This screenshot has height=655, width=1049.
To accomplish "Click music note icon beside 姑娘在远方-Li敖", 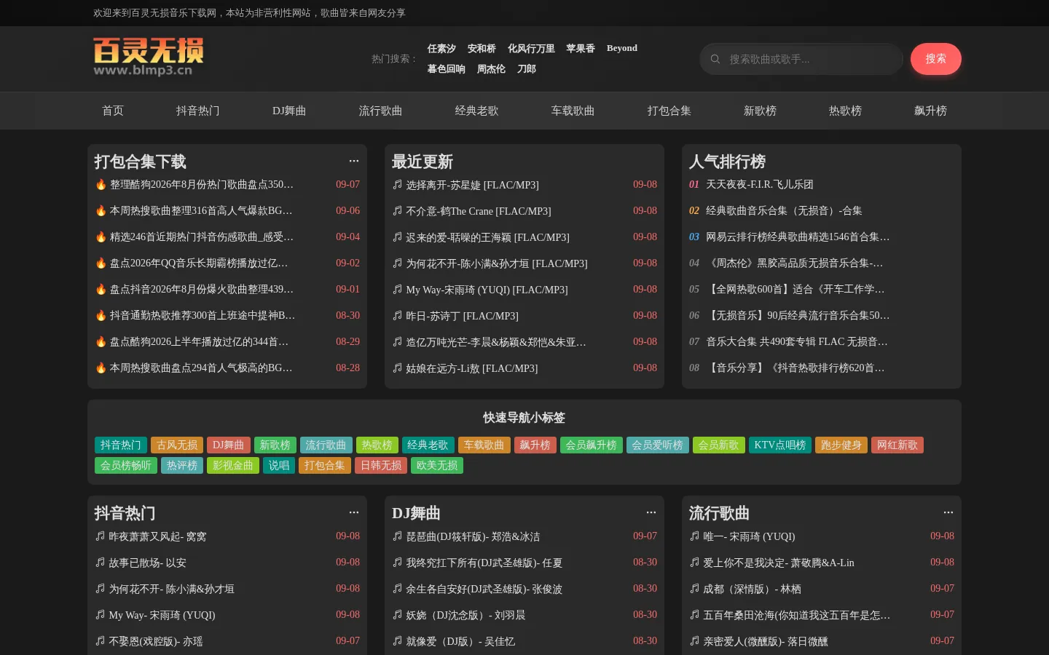I will pyautogui.click(x=397, y=368).
